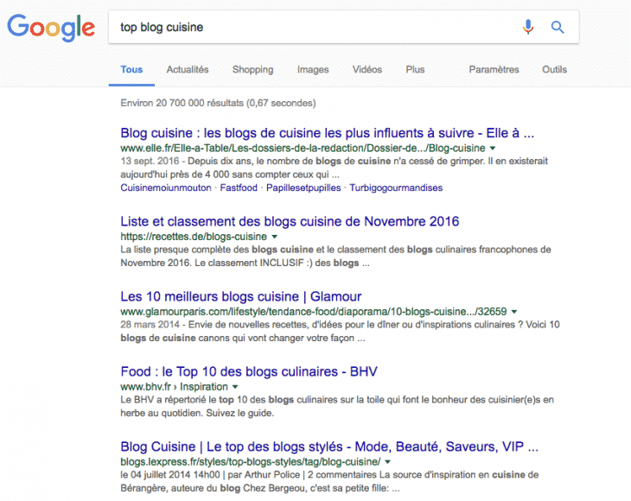
Task: Open the Elle blog cuisine result
Action: [328, 134]
